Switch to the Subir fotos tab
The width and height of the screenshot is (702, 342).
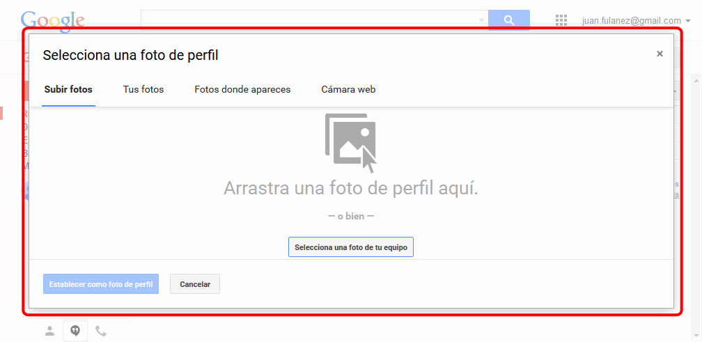tap(68, 89)
